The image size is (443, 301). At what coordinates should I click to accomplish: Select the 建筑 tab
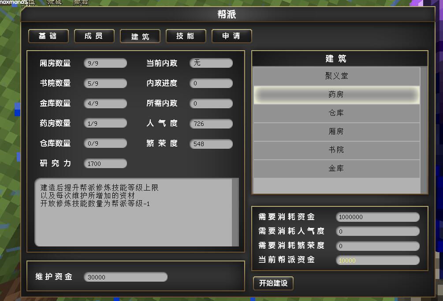pos(140,36)
